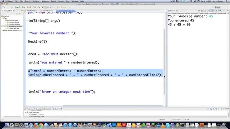Screen dimensions: 230x129
Task: Toggle Link with Editor in Package Explorer
Action: pos(20,14)
